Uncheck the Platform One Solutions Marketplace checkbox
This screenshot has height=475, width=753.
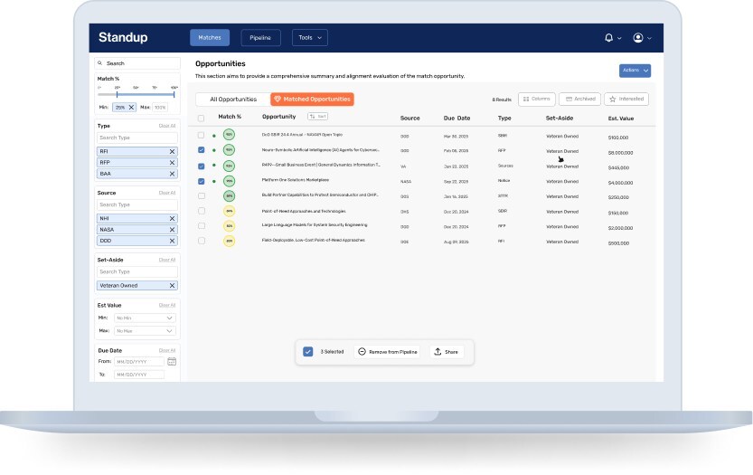[202, 181]
